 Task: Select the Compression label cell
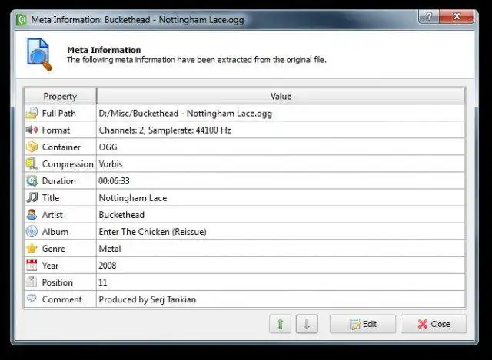(x=60, y=163)
